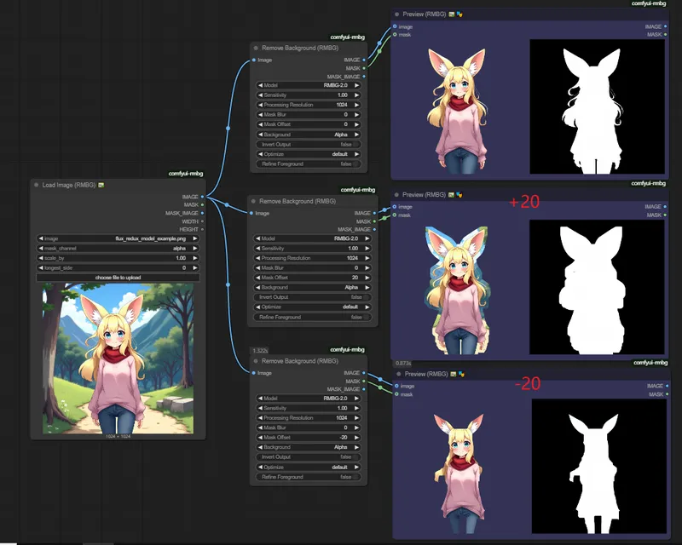
Task: Click collapse dot on bottom Preview (RMBG) node
Action: 398,374
